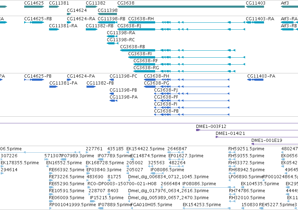
Task: Select protein CG3638-PG
Action: (x=157, y=83)
